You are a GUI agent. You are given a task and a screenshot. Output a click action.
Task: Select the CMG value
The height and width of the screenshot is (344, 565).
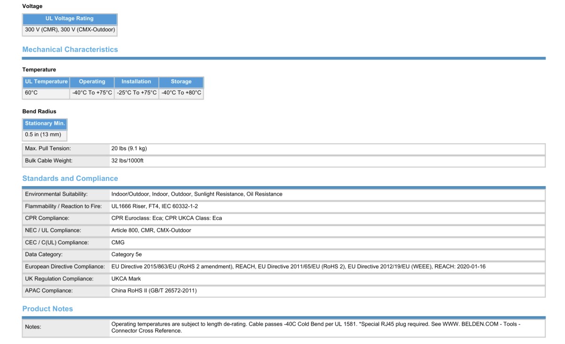(x=118, y=243)
